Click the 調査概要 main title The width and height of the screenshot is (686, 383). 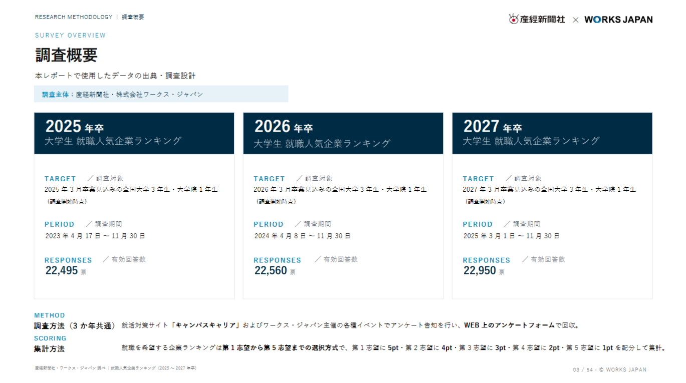click(66, 55)
